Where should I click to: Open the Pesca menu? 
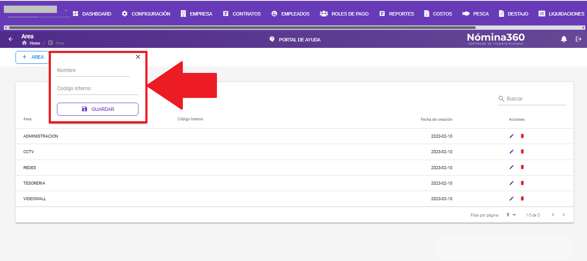point(475,14)
